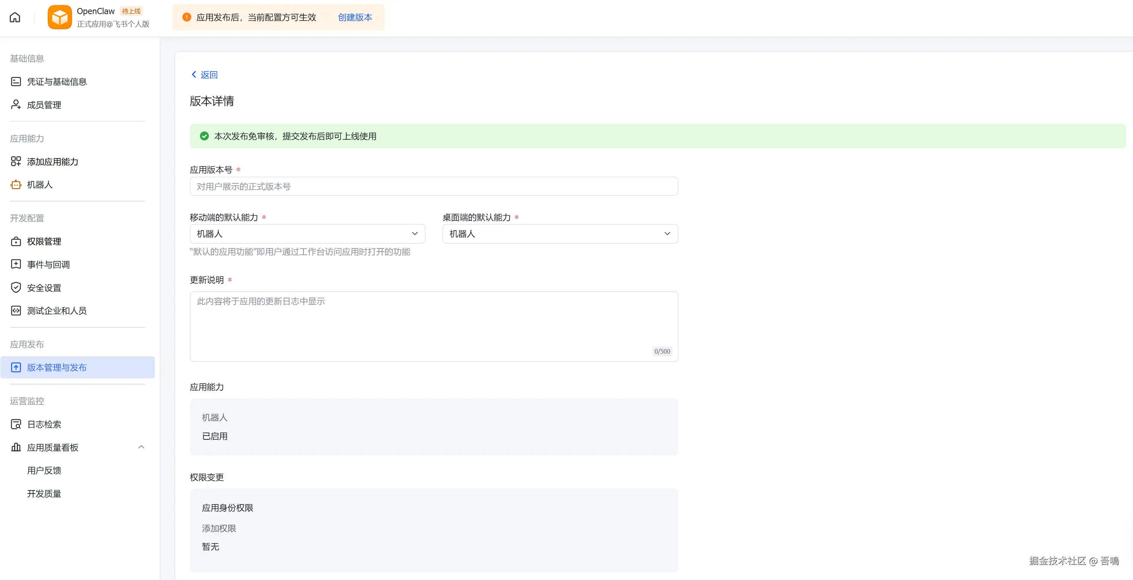Click the credentials and basic info icon

click(16, 82)
